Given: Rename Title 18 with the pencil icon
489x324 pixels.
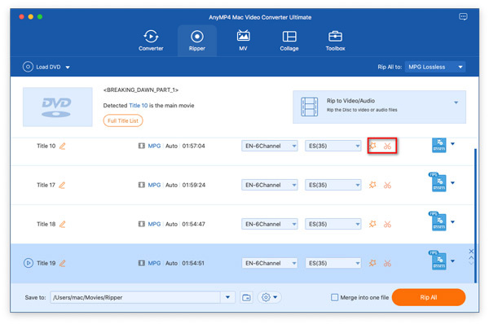Looking at the screenshot, I should click(63, 224).
